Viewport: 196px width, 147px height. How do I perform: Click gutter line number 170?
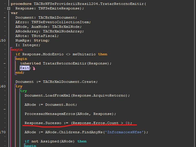(3, 132)
